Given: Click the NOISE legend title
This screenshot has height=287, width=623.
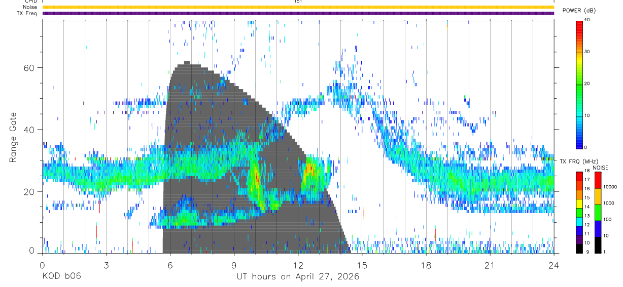Looking at the screenshot, I should pos(601,168).
